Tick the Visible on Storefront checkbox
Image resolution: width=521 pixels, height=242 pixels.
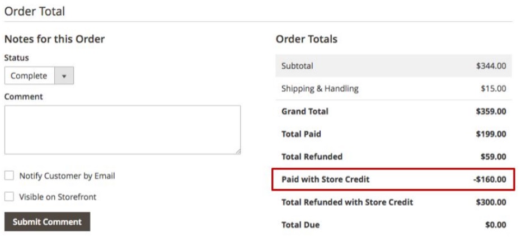point(9,197)
